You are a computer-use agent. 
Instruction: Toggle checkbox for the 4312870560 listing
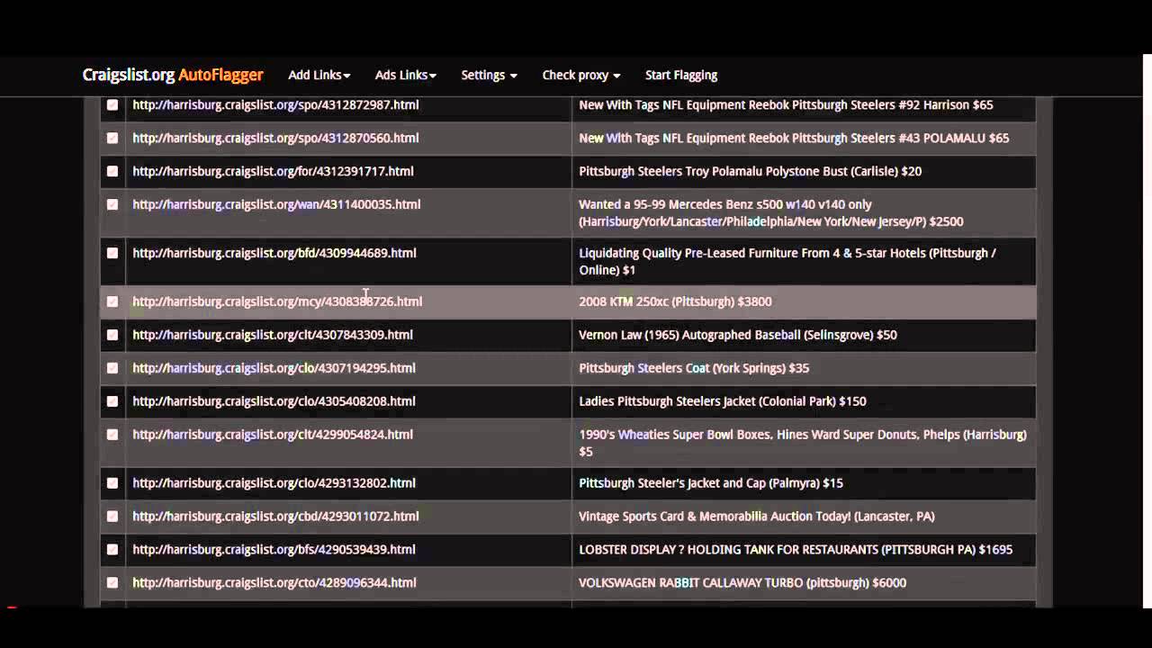(x=112, y=139)
